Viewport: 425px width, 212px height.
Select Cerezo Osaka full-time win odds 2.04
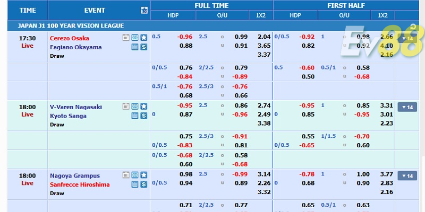pos(263,37)
